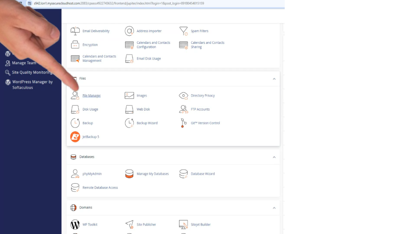The image size is (416, 234).
Task: Select Site Quality Monitoring in sidebar
Action: pyautogui.click(x=32, y=72)
